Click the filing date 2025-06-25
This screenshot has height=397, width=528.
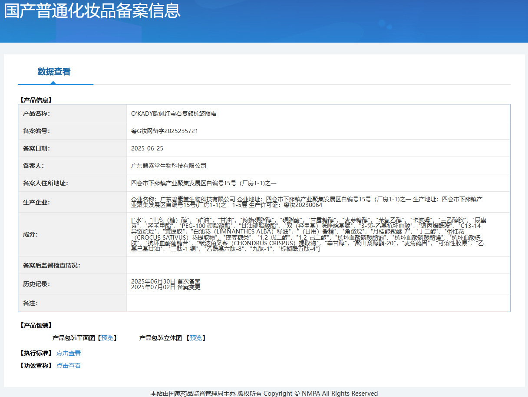click(147, 148)
